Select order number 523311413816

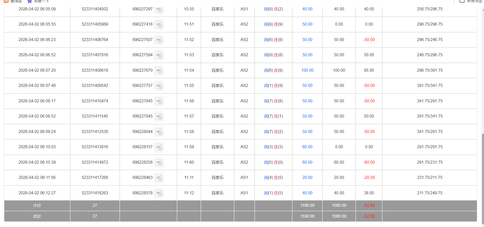coord(95,147)
